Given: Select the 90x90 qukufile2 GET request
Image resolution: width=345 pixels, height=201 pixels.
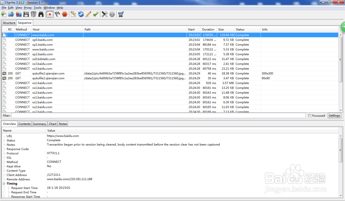Looking at the screenshot, I should pos(170,78).
